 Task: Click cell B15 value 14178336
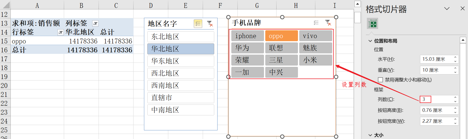coord(81,41)
